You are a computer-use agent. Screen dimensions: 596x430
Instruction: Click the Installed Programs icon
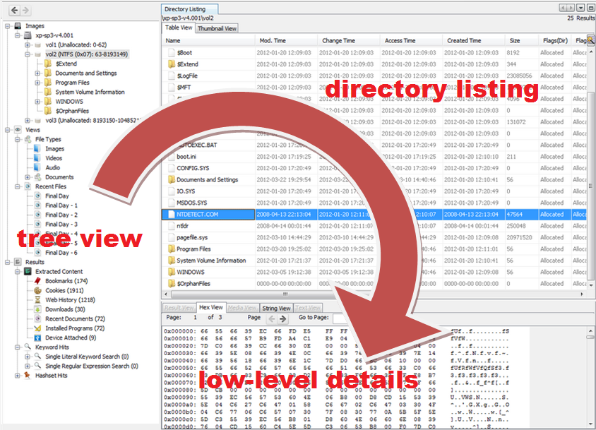(x=37, y=328)
